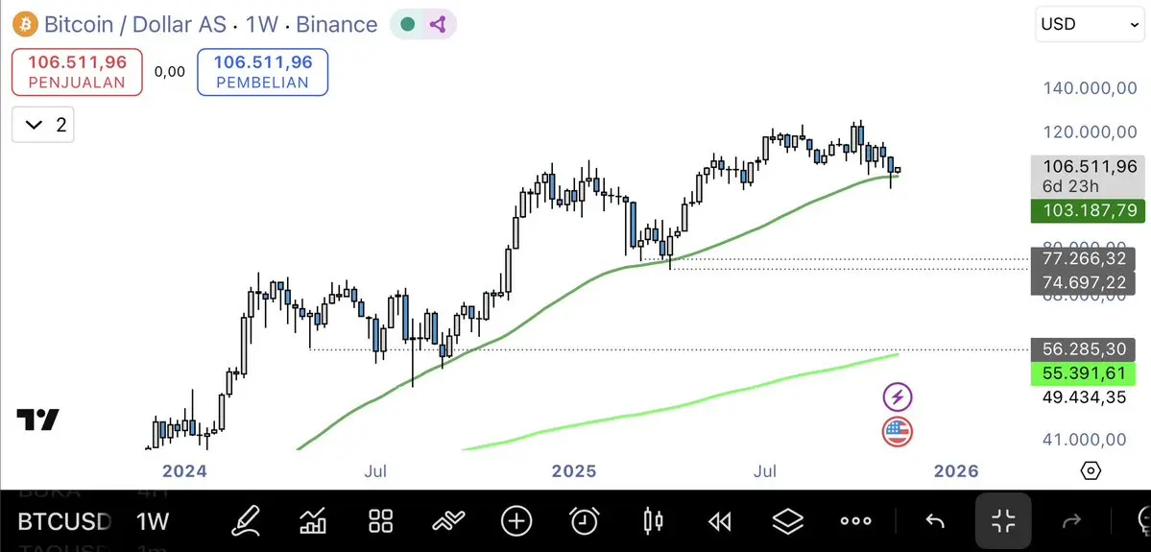Open the compare symbols line icon
The image size is (1151, 552).
tap(448, 522)
